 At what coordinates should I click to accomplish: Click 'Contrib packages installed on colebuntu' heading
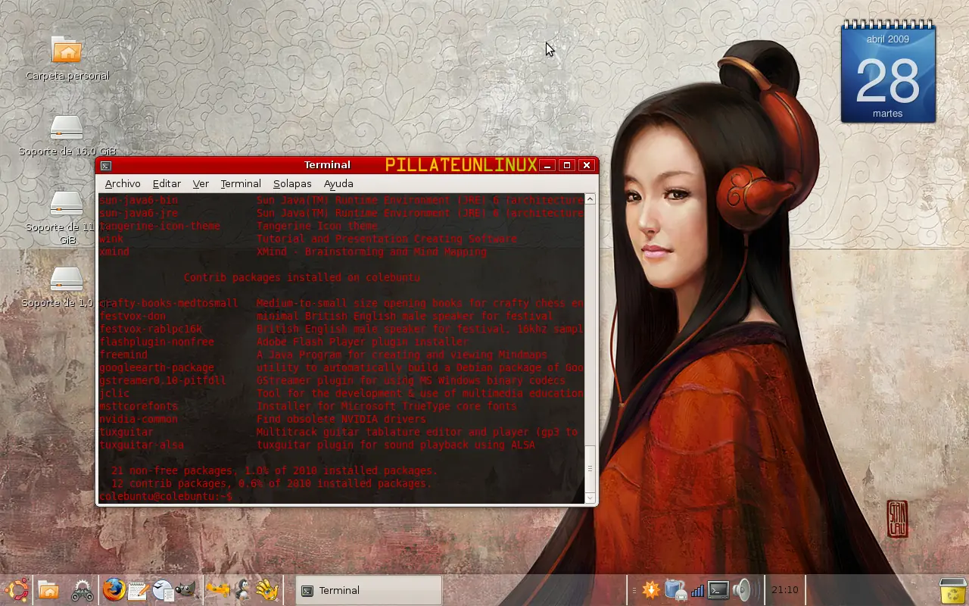pyautogui.click(x=302, y=277)
